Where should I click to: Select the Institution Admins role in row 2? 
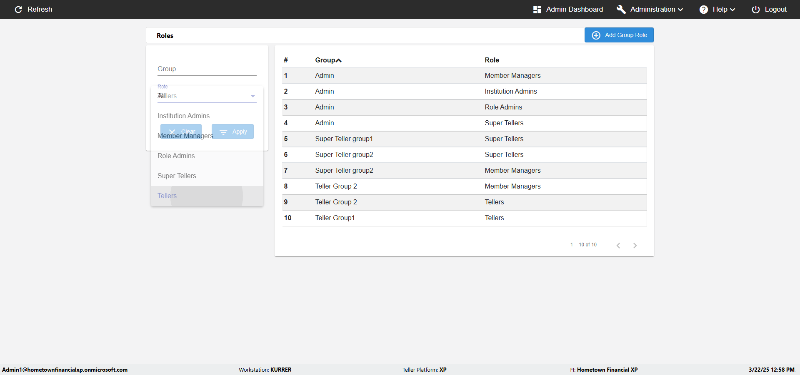coord(511,91)
